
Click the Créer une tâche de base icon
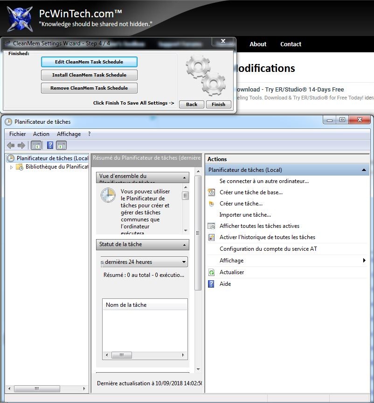[x=211, y=192]
